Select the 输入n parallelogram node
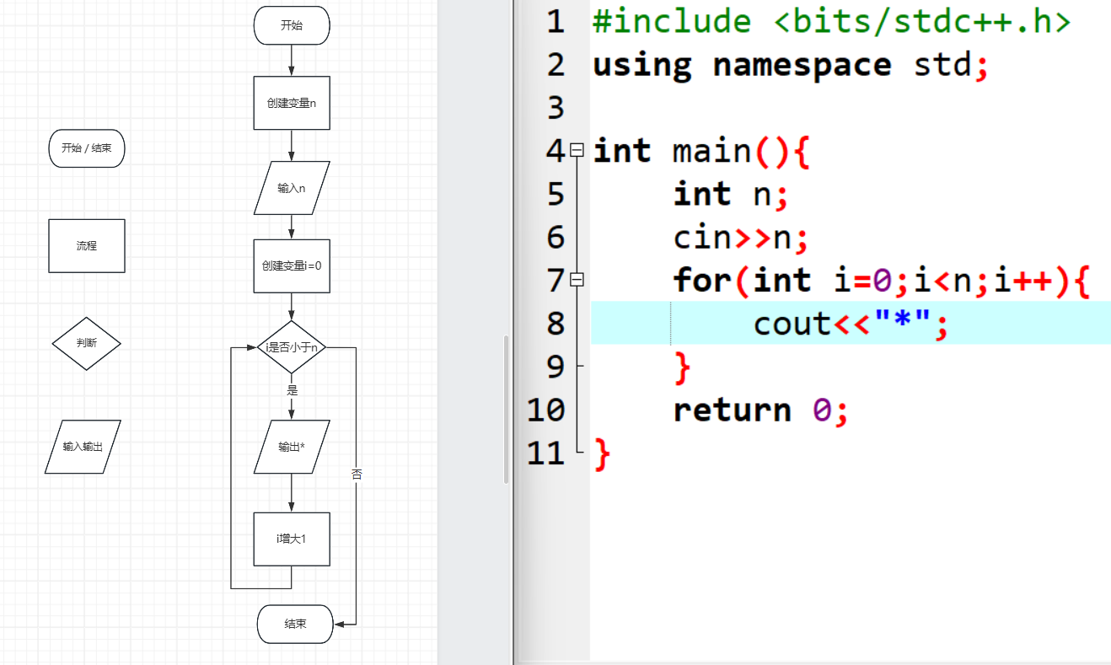The image size is (1111, 665). click(292, 188)
